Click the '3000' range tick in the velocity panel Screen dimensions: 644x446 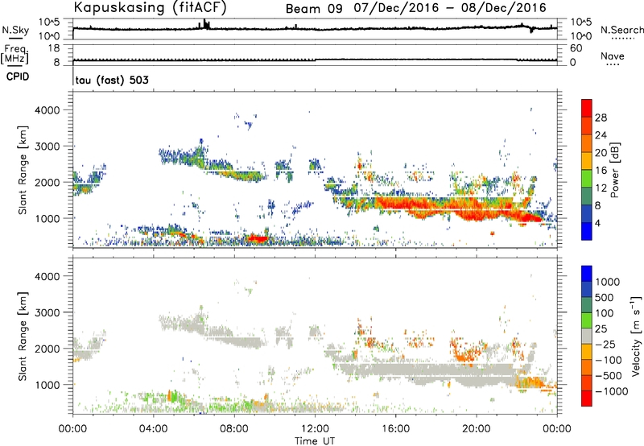point(47,312)
